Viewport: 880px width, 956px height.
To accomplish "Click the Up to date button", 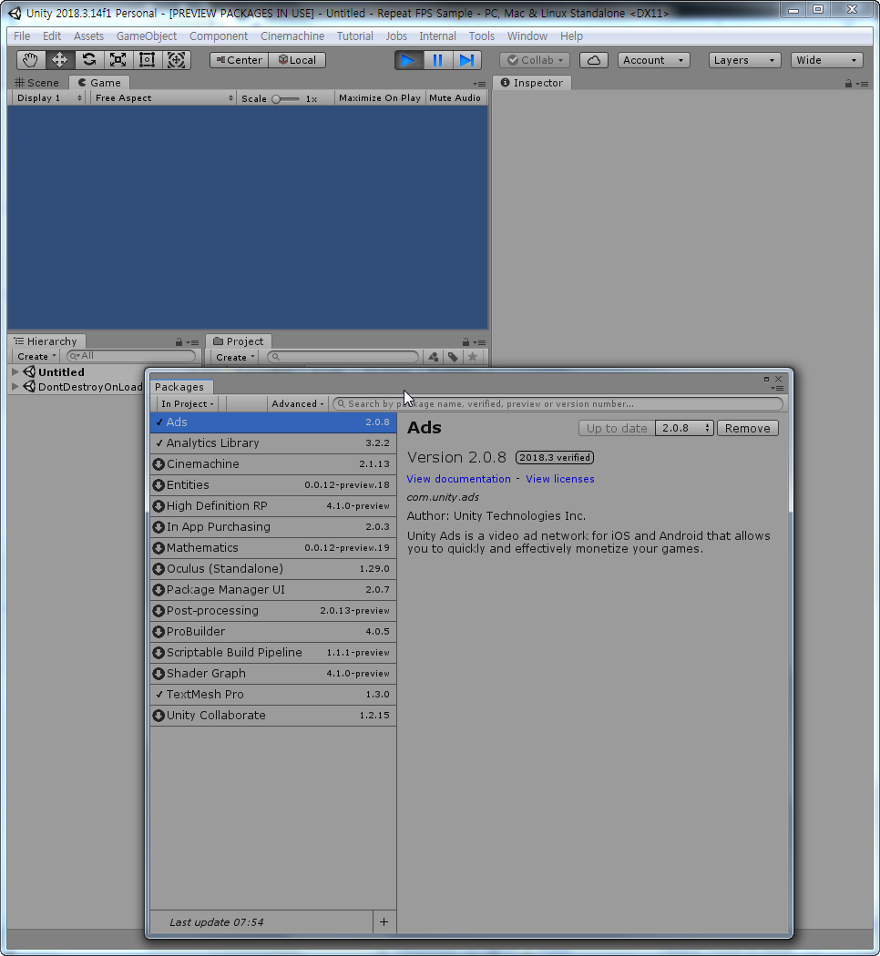I will tap(617, 428).
